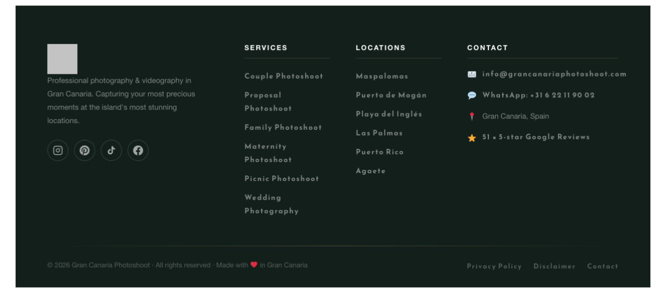Select Wedding Photography link
Screen dimensions: 666x292
tap(271, 204)
